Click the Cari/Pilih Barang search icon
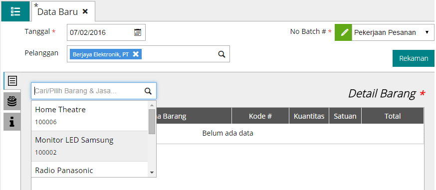This screenshot has height=190, width=436. [x=148, y=91]
